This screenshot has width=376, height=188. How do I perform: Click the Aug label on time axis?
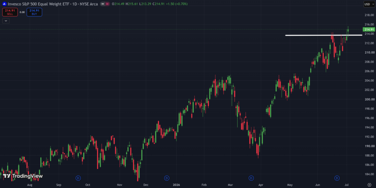point(30,185)
